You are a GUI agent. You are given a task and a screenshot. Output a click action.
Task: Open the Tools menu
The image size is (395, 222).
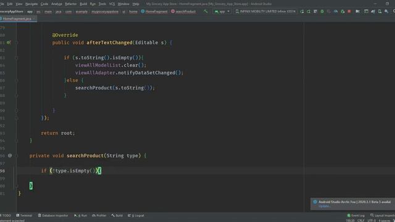click(x=102, y=4)
